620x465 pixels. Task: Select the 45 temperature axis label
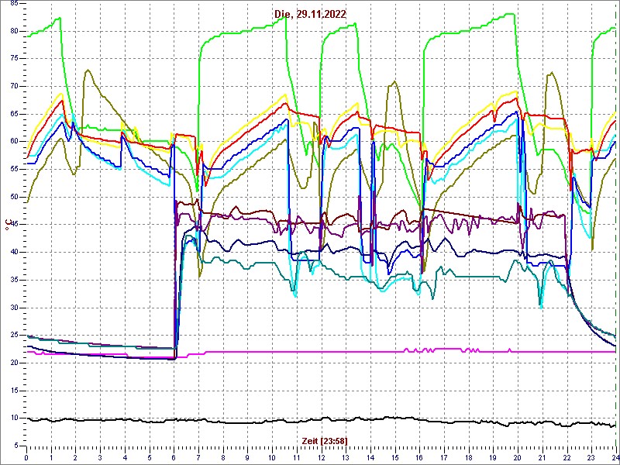[x=14, y=225]
